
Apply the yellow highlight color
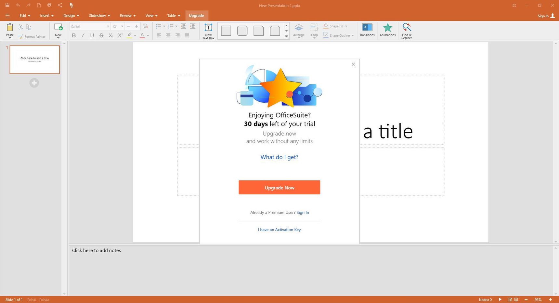[129, 35]
